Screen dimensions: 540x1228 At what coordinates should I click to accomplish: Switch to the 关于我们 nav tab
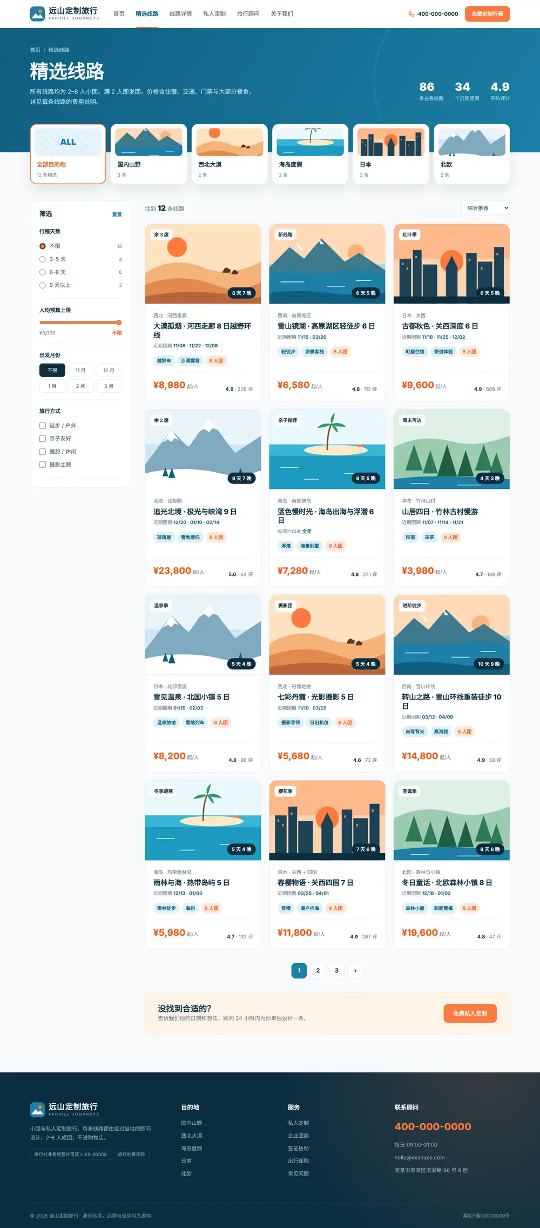pos(282,14)
